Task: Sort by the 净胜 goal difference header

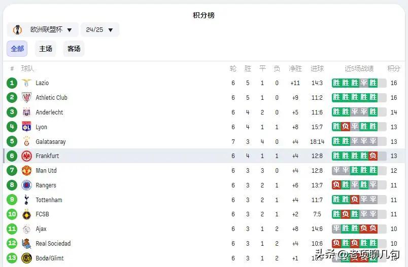Action: [x=295, y=68]
